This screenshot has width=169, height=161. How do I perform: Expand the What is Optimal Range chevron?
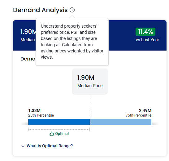[23, 146]
